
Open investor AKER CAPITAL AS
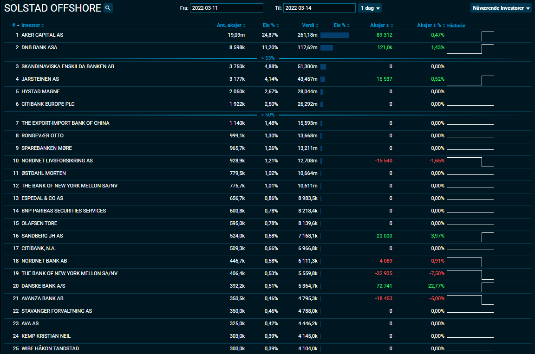click(42, 35)
